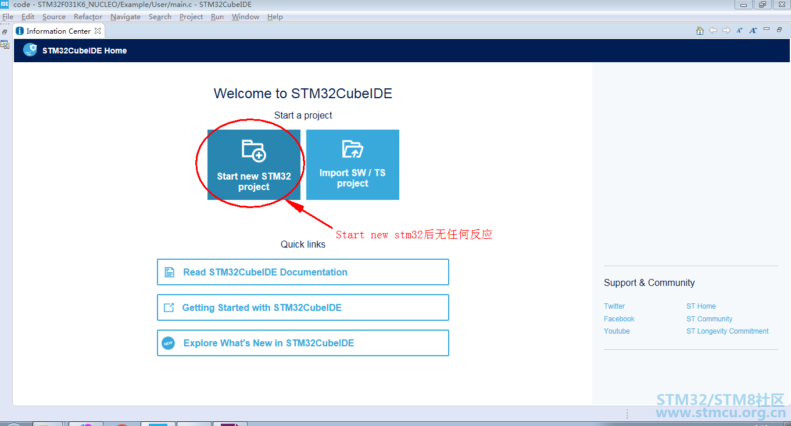
Task: Click the Home icon in Information Center toolbar
Action: pos(700,30)
